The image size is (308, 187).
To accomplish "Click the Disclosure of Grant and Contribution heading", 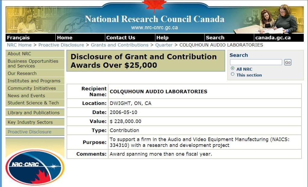I will [x=146, y=61].
